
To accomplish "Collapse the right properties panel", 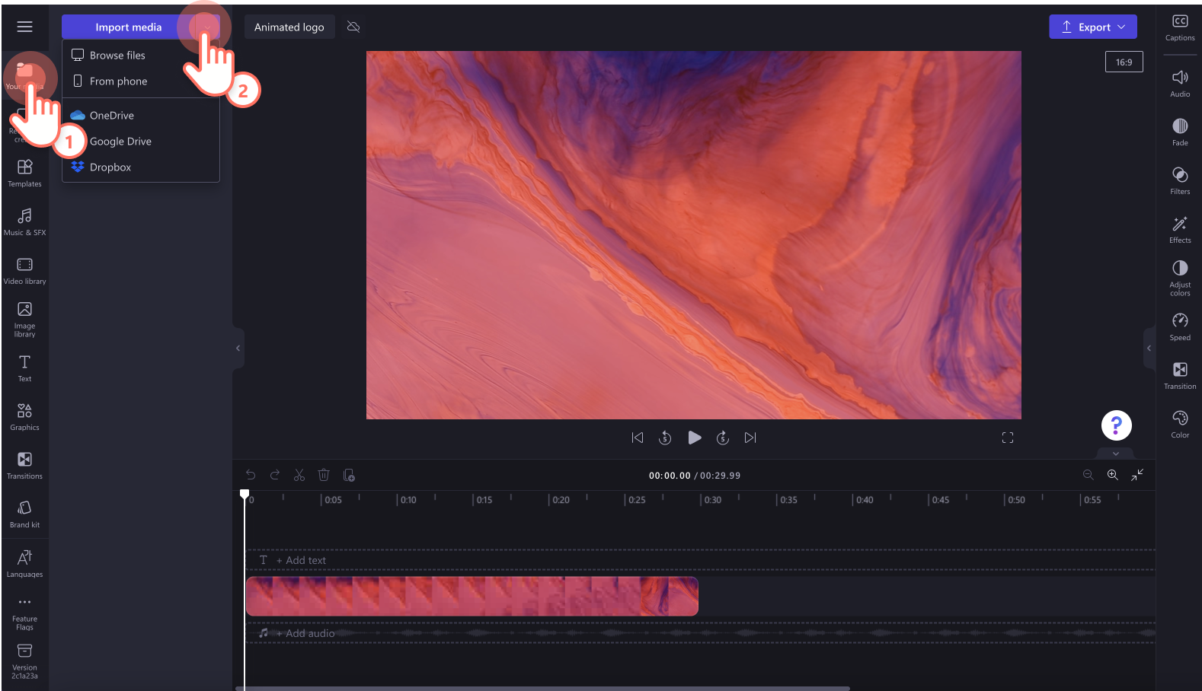I will pyautogui.click(x=1149, y=349).
